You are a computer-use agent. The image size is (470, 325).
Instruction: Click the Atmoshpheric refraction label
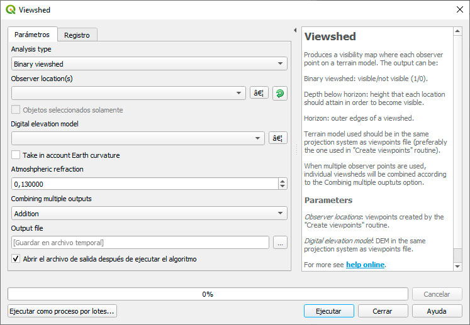[x=47, y=169]
